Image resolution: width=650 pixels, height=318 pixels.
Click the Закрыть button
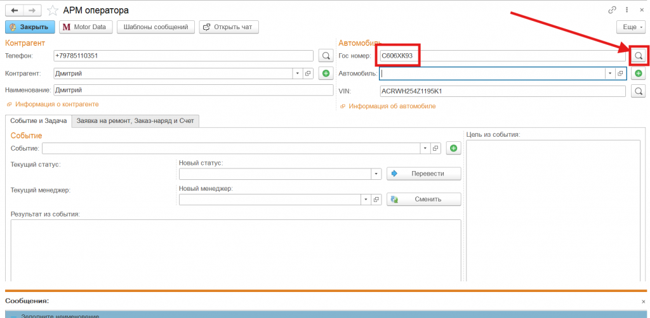(x=29, y=27)
